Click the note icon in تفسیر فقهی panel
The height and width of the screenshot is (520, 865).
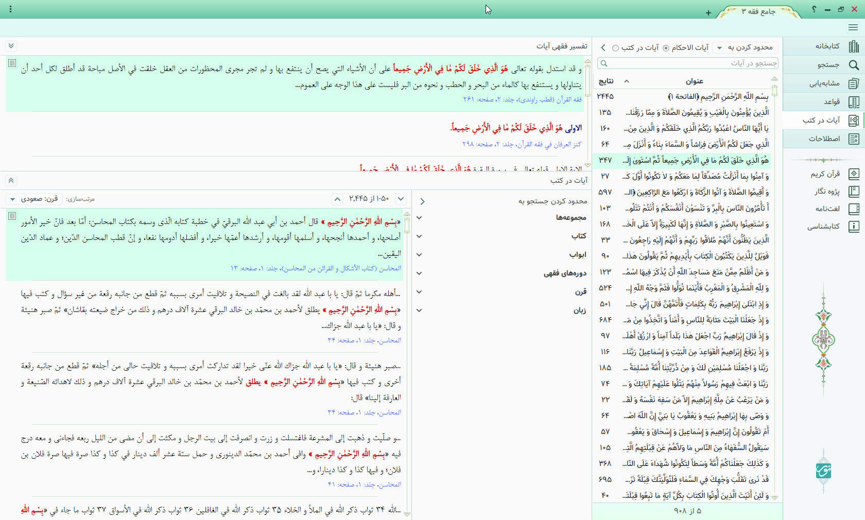pyautogui.click(x=12, y=63)
